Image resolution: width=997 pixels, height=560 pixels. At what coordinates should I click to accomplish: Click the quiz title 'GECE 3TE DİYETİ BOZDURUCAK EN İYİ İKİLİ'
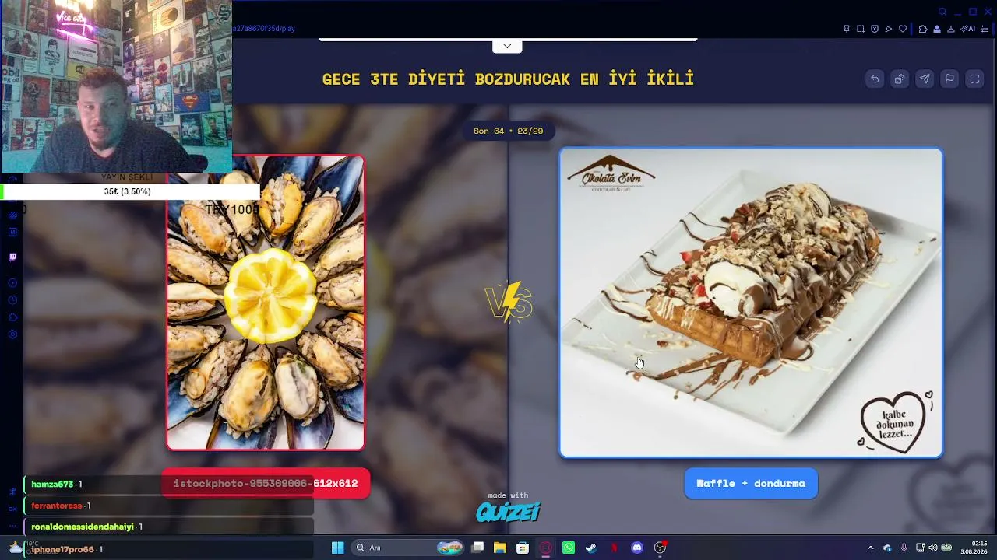[508, 79]
